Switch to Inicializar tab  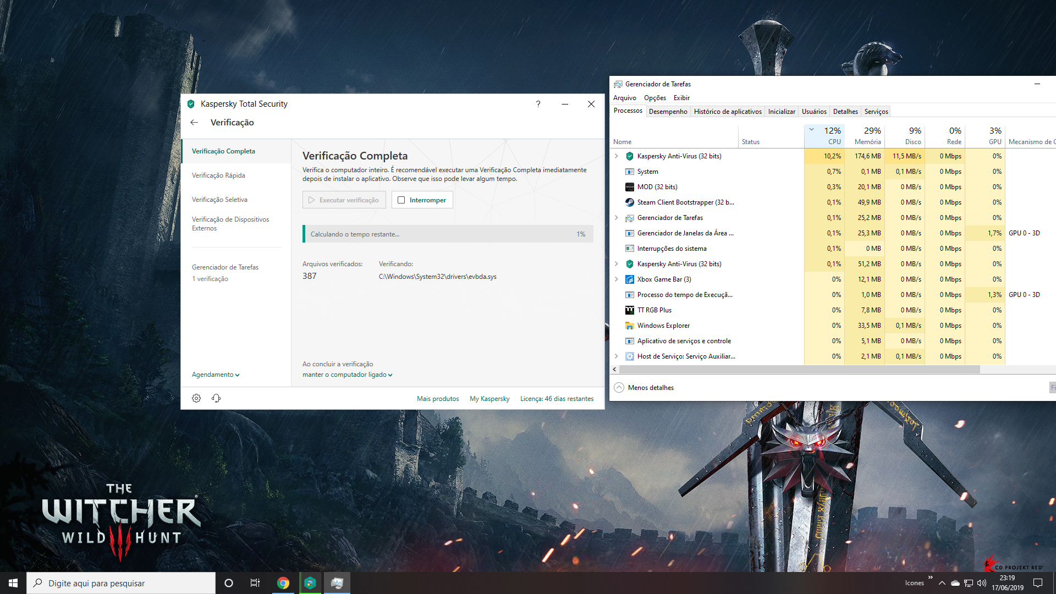782,112
